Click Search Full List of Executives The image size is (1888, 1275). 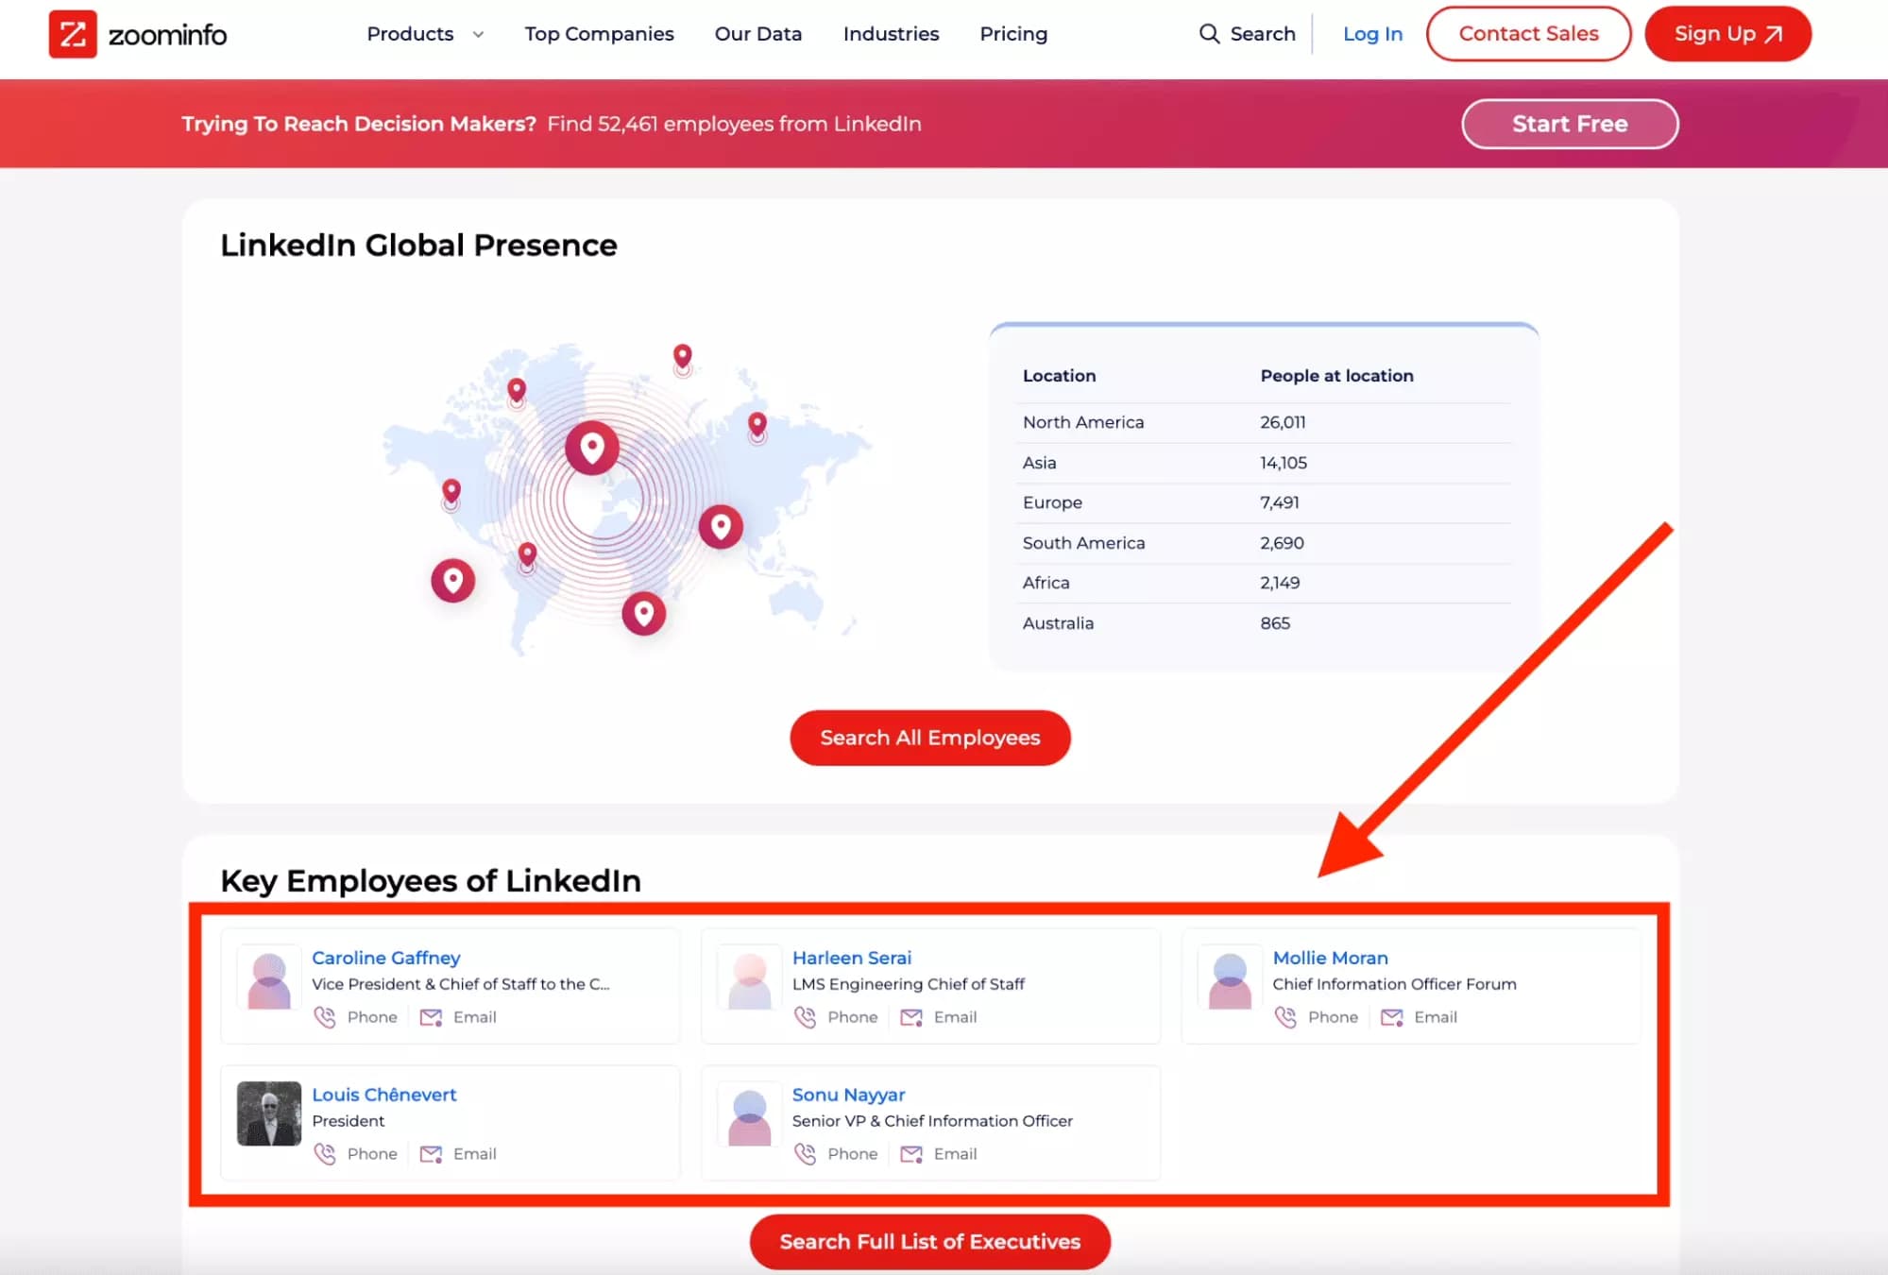point(929,1242)
